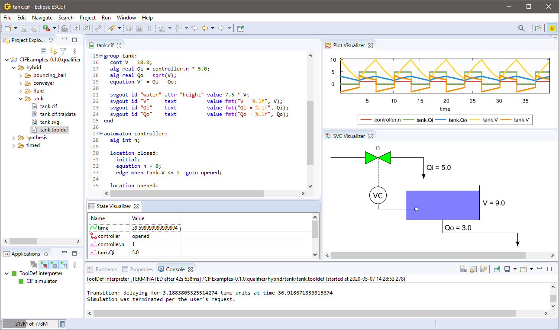The width and height of the screenshot is (559, 330).
Task: Toggle Scroll Lock in the Console toolbar
Action: click(x=473, y=269)
